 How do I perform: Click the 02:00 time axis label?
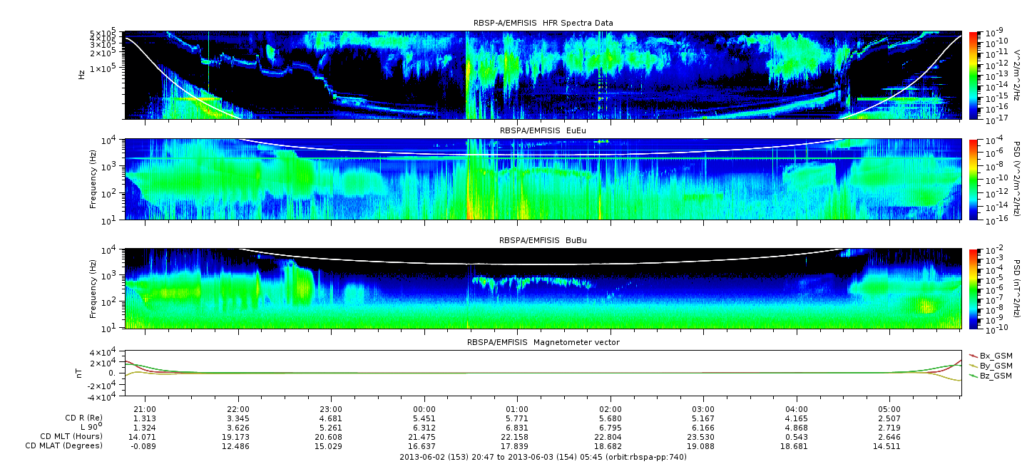click(x=610, y=408)
